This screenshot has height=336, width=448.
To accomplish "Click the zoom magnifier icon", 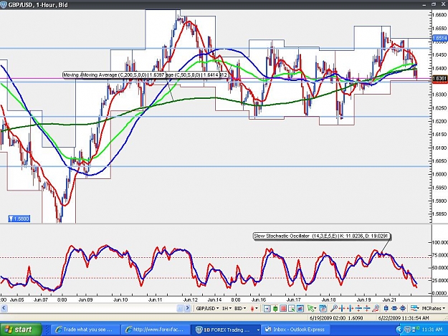I will click(x=333, y=308).
